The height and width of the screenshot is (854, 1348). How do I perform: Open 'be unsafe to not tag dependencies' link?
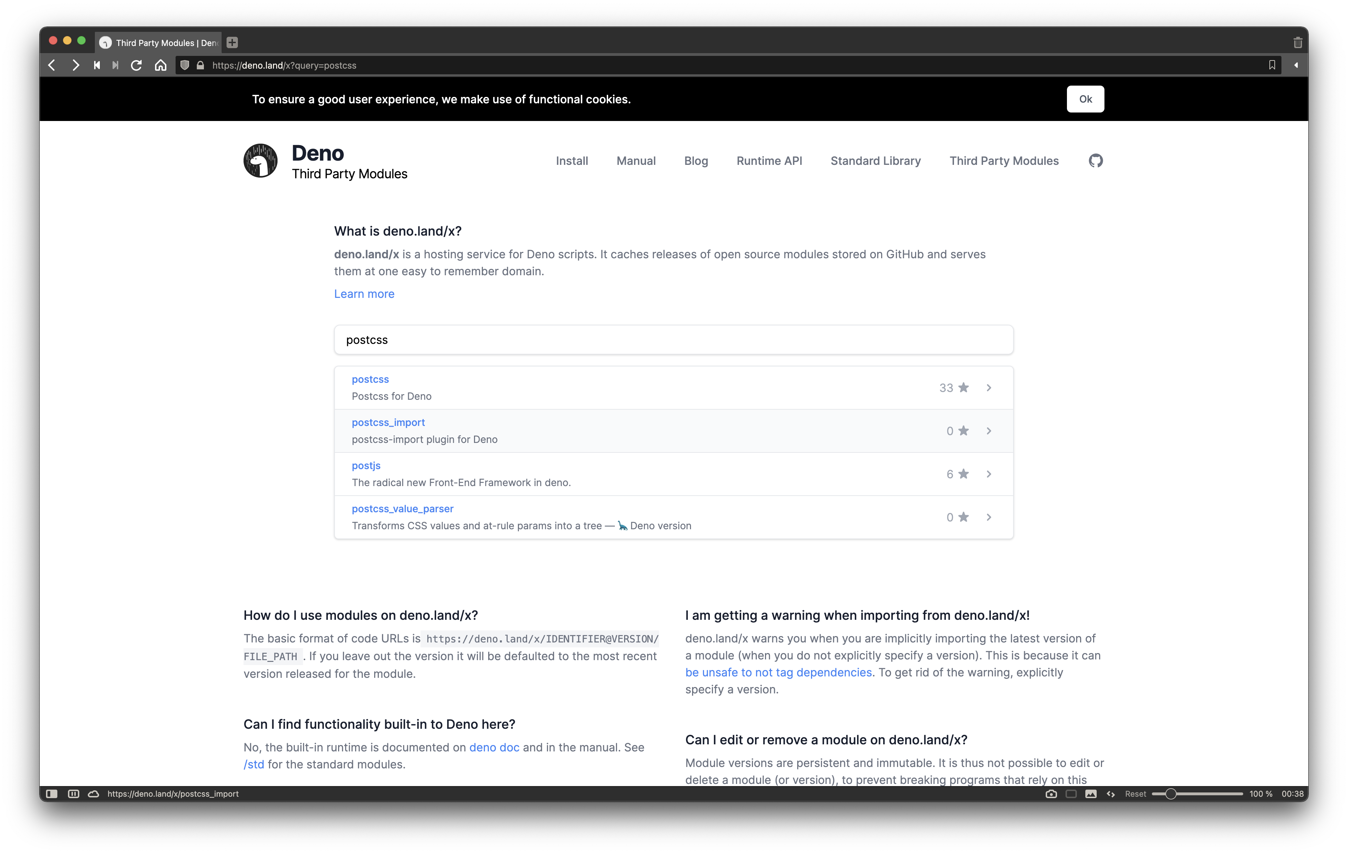click(x=778, y=672)
